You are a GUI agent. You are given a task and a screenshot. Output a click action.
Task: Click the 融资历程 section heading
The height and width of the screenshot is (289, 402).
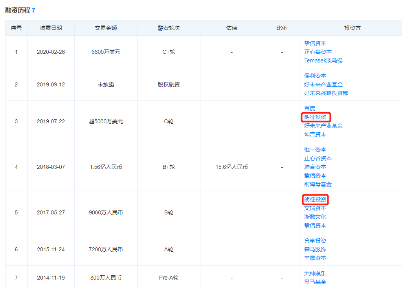click(18, 10)
